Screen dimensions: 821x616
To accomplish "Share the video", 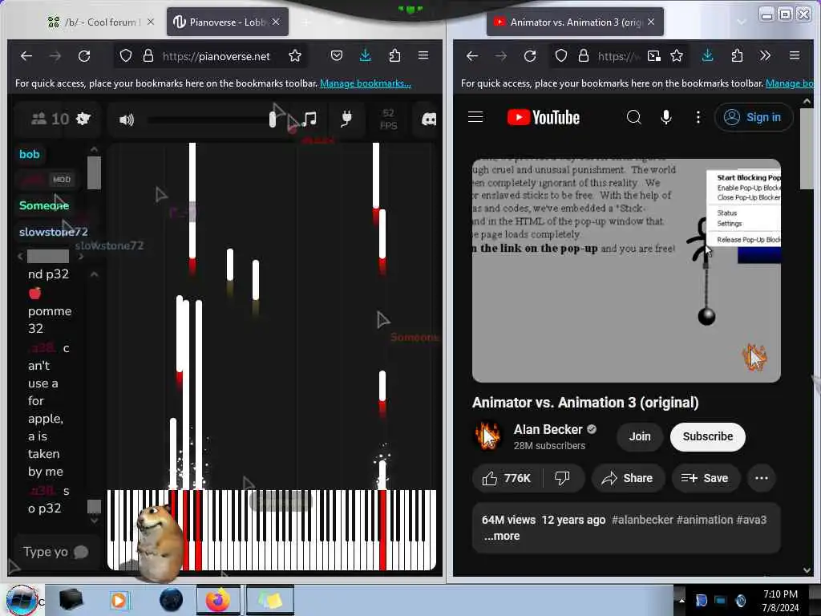I will pos(627,478).
